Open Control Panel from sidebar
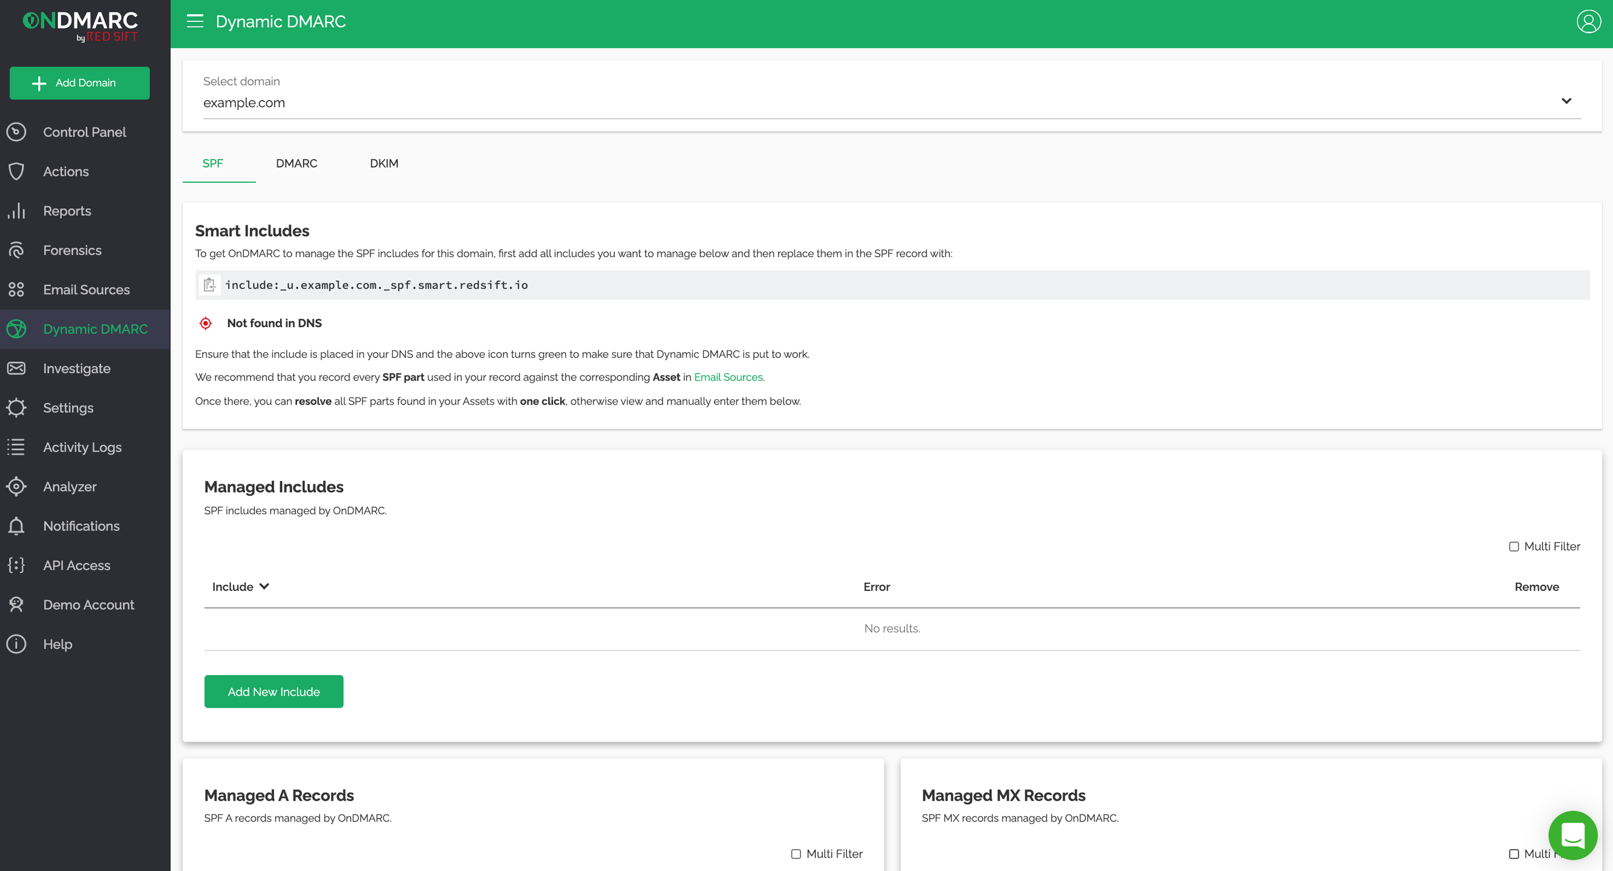The image size is (1613, 871). 85,132
